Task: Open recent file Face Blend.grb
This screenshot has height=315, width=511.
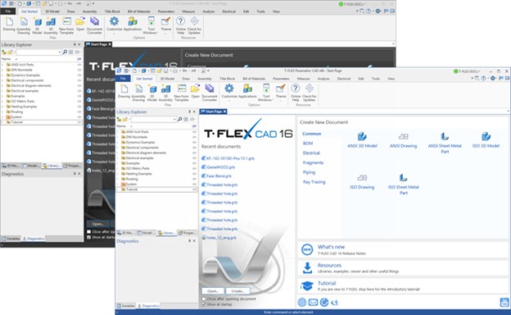Action: (x=219, y=176)
